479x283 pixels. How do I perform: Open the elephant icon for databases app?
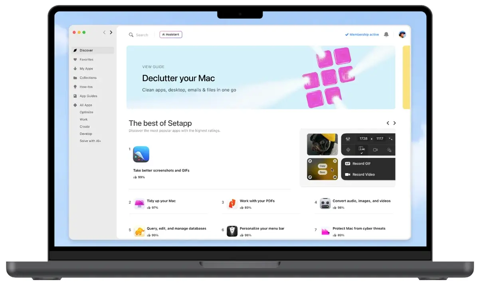139,231
